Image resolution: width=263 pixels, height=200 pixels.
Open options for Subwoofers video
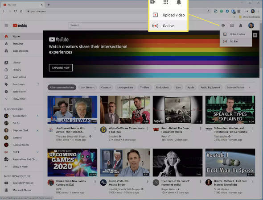point(253,129)
